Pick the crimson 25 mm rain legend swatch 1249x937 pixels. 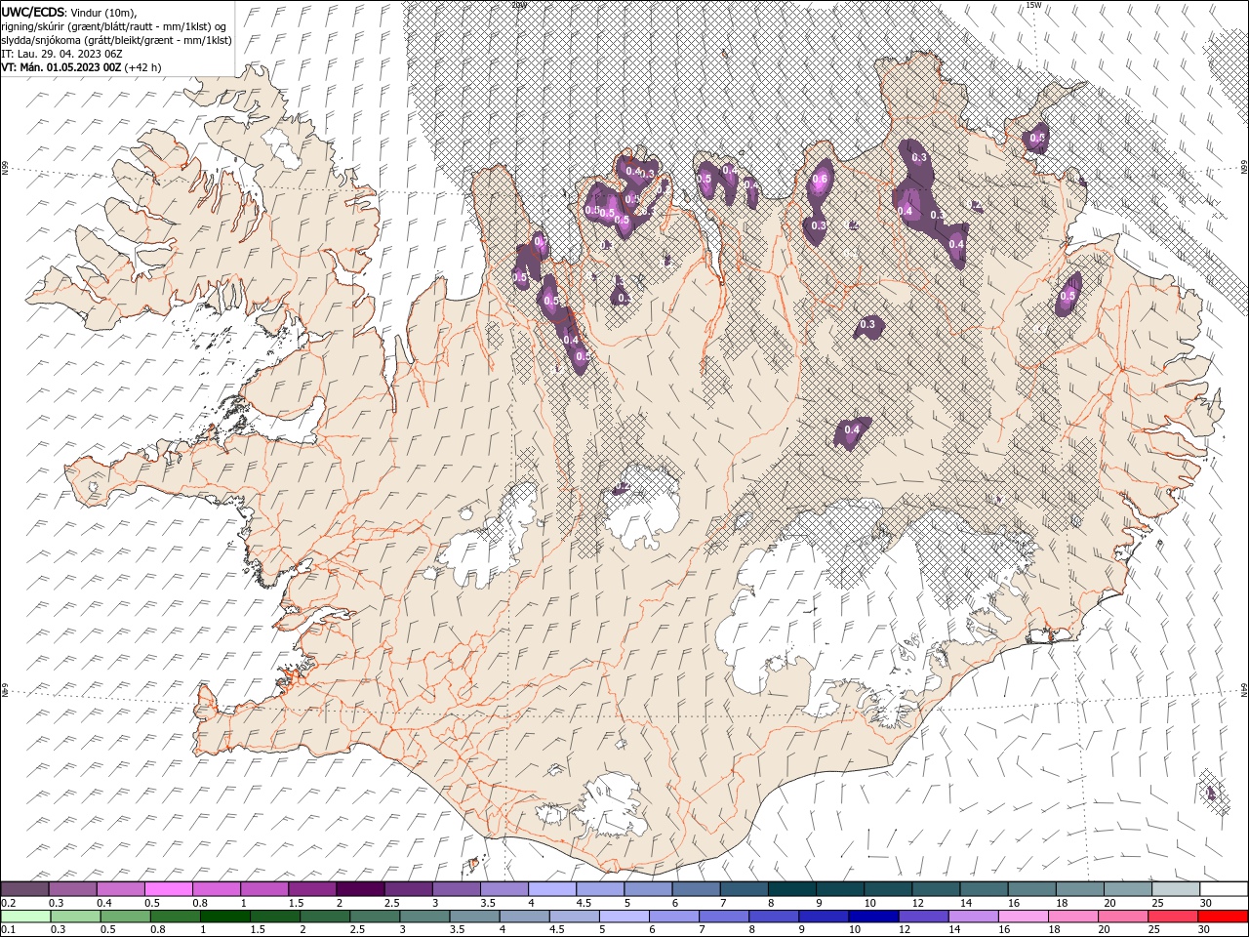1174,917
